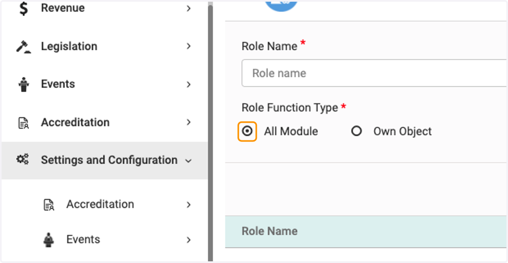This screenshot has width=508, height=263.
Task: Click the Role Function Type label
Action: point(290,108)
